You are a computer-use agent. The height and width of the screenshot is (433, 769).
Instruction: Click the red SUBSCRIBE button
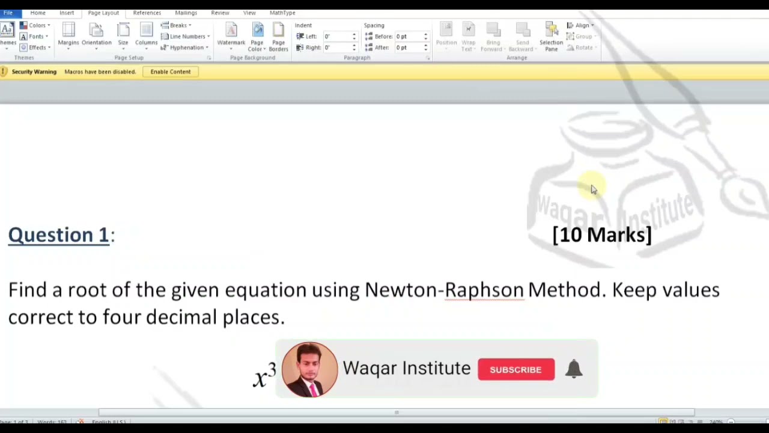516,369
